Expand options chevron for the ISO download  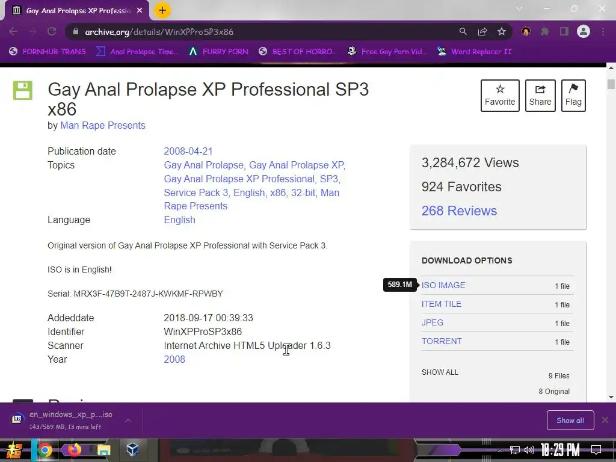pyautogui.click(x=128, y=420)
